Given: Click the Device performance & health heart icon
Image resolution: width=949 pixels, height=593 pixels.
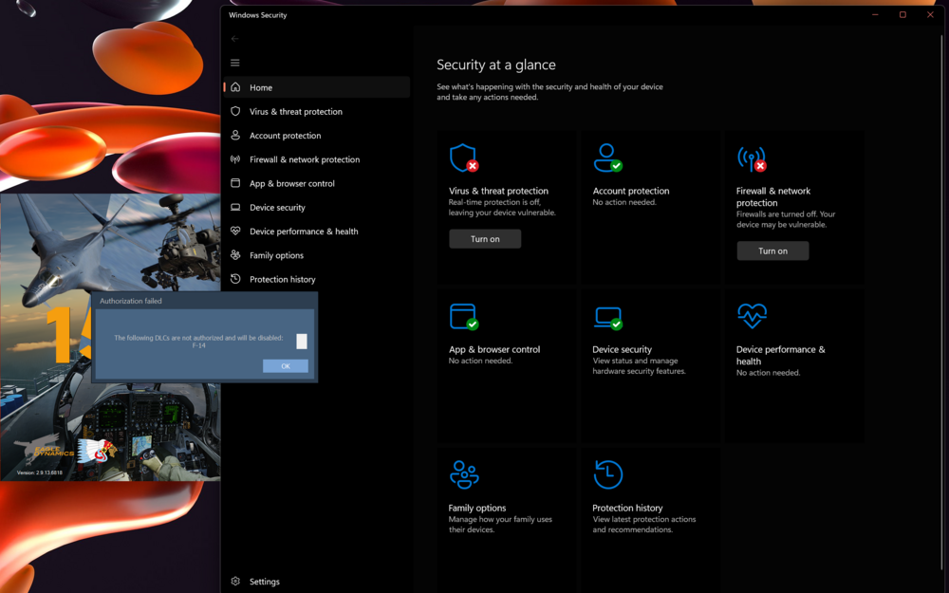Looking at the screenshot, I should (234, 231).
